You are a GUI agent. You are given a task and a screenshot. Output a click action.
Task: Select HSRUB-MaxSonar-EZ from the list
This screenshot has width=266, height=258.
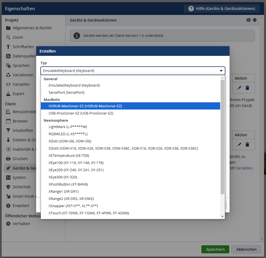tap(85, 106)
